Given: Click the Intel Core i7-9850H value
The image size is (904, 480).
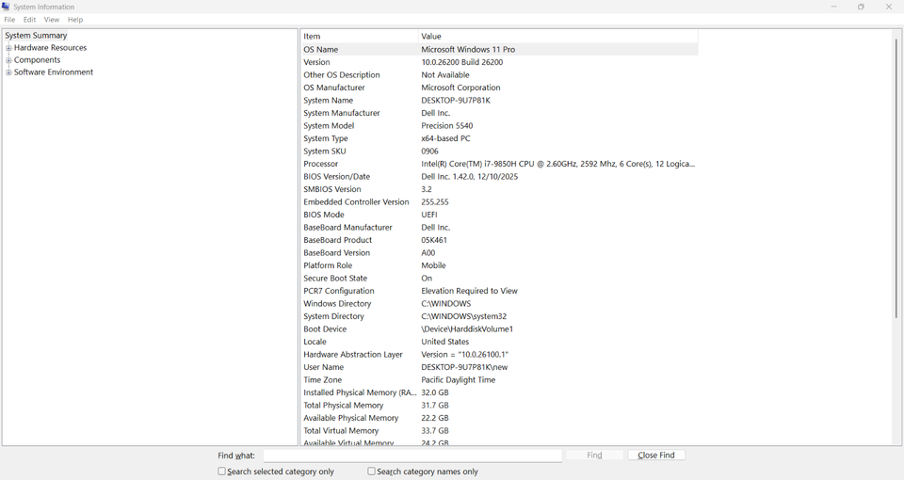Looking at the screenshot, I should pos(557,164).
